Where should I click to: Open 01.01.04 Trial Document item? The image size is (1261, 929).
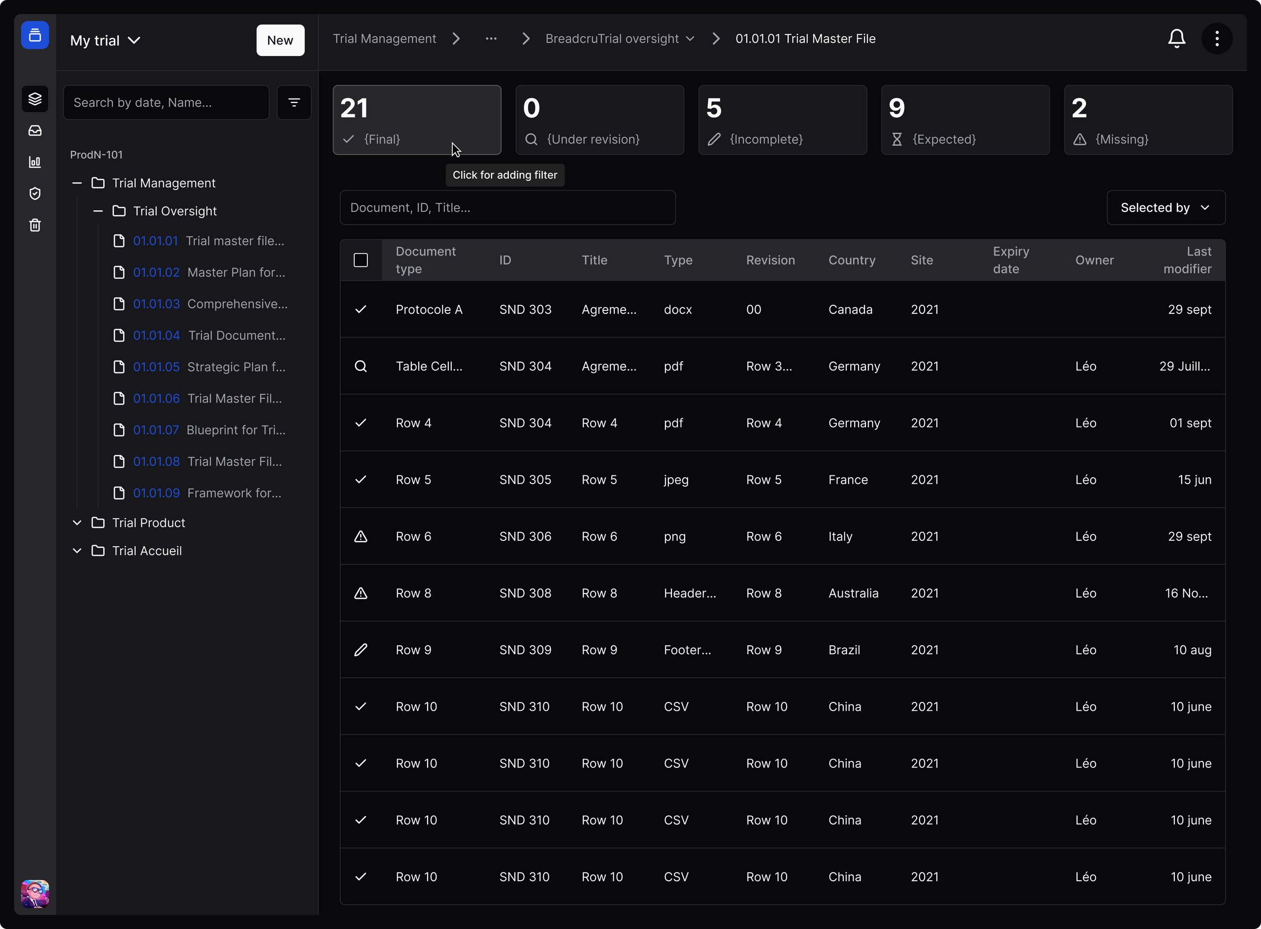click(199, 335)
